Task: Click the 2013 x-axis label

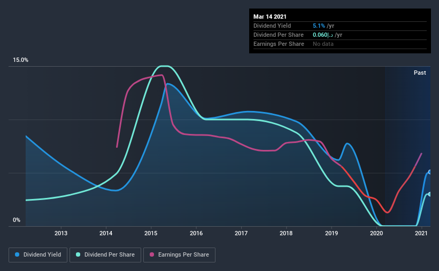Action: coord(61,233)
